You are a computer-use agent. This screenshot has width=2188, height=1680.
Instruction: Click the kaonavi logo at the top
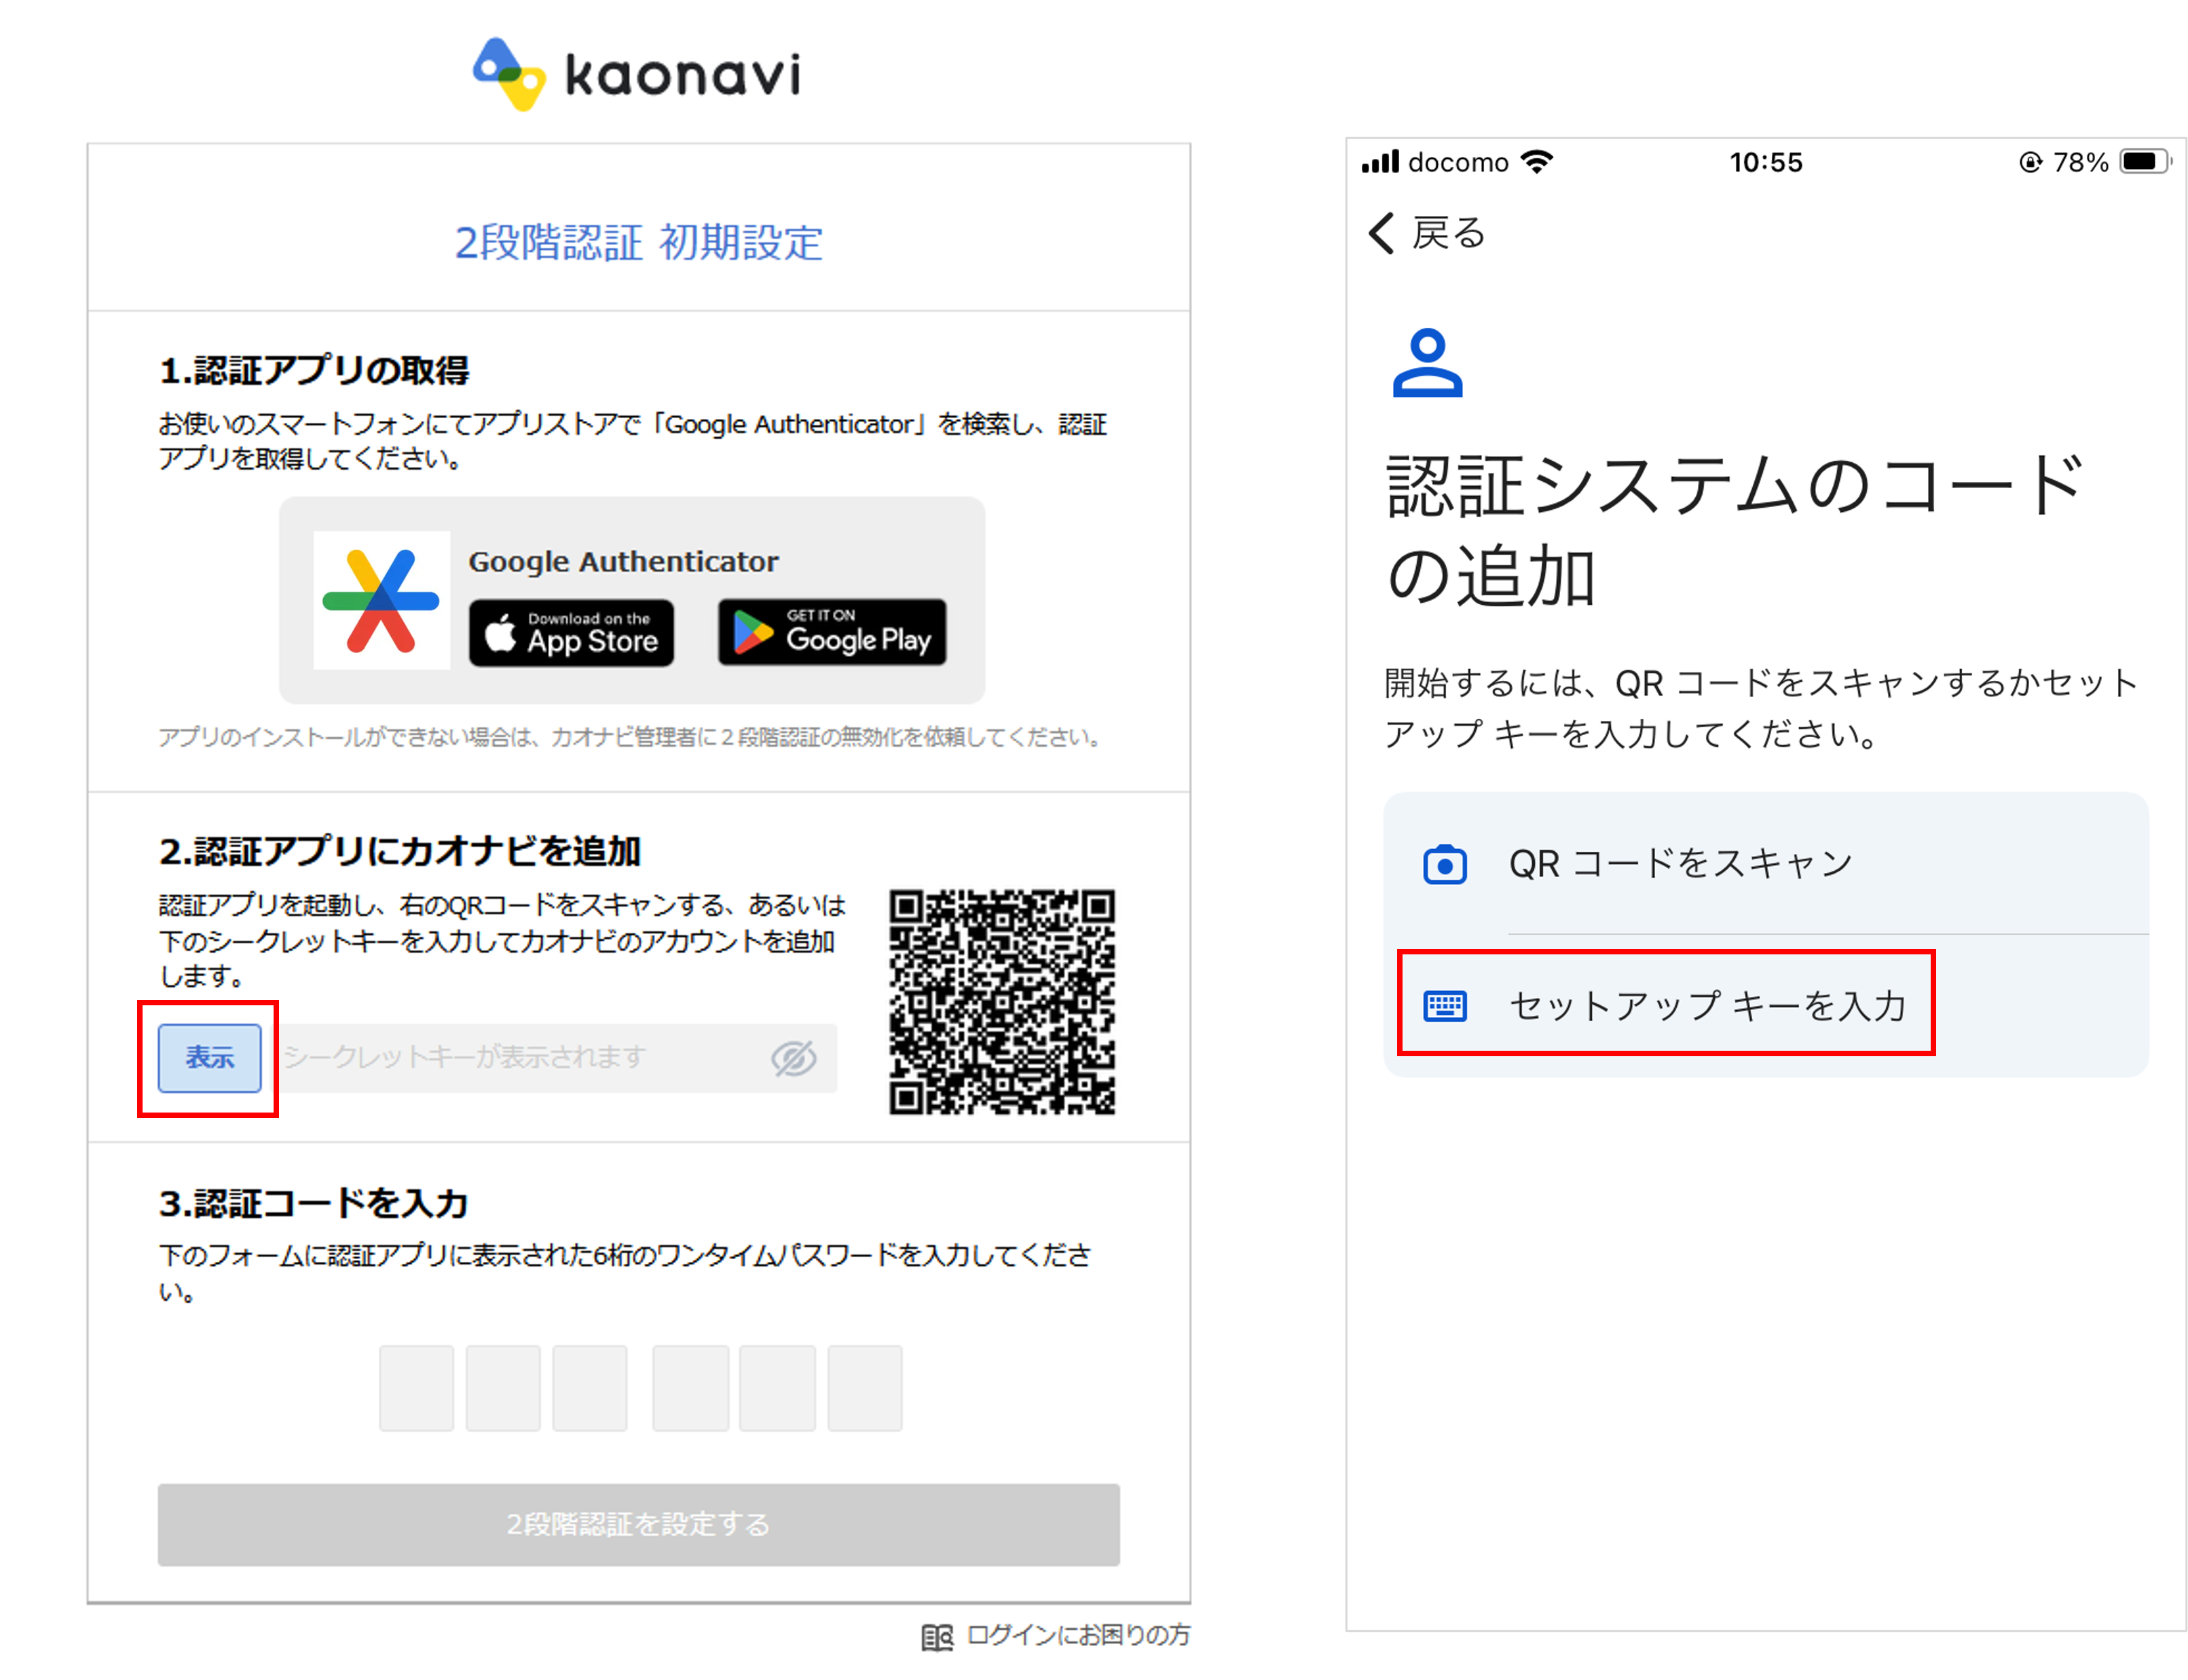636,73
